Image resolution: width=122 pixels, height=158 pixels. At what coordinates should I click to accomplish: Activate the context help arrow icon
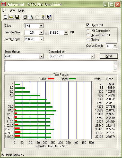pyautogui.click(x=49, y=17)
